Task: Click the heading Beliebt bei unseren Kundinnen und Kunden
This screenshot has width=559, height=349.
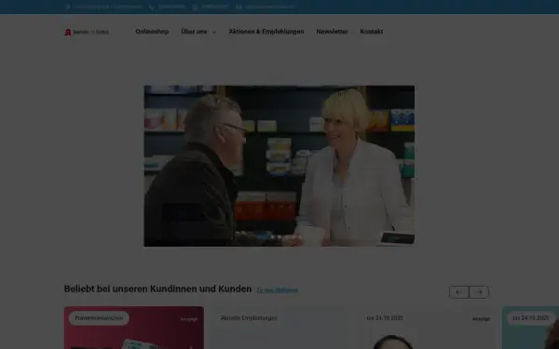Action: pos(158,289)
